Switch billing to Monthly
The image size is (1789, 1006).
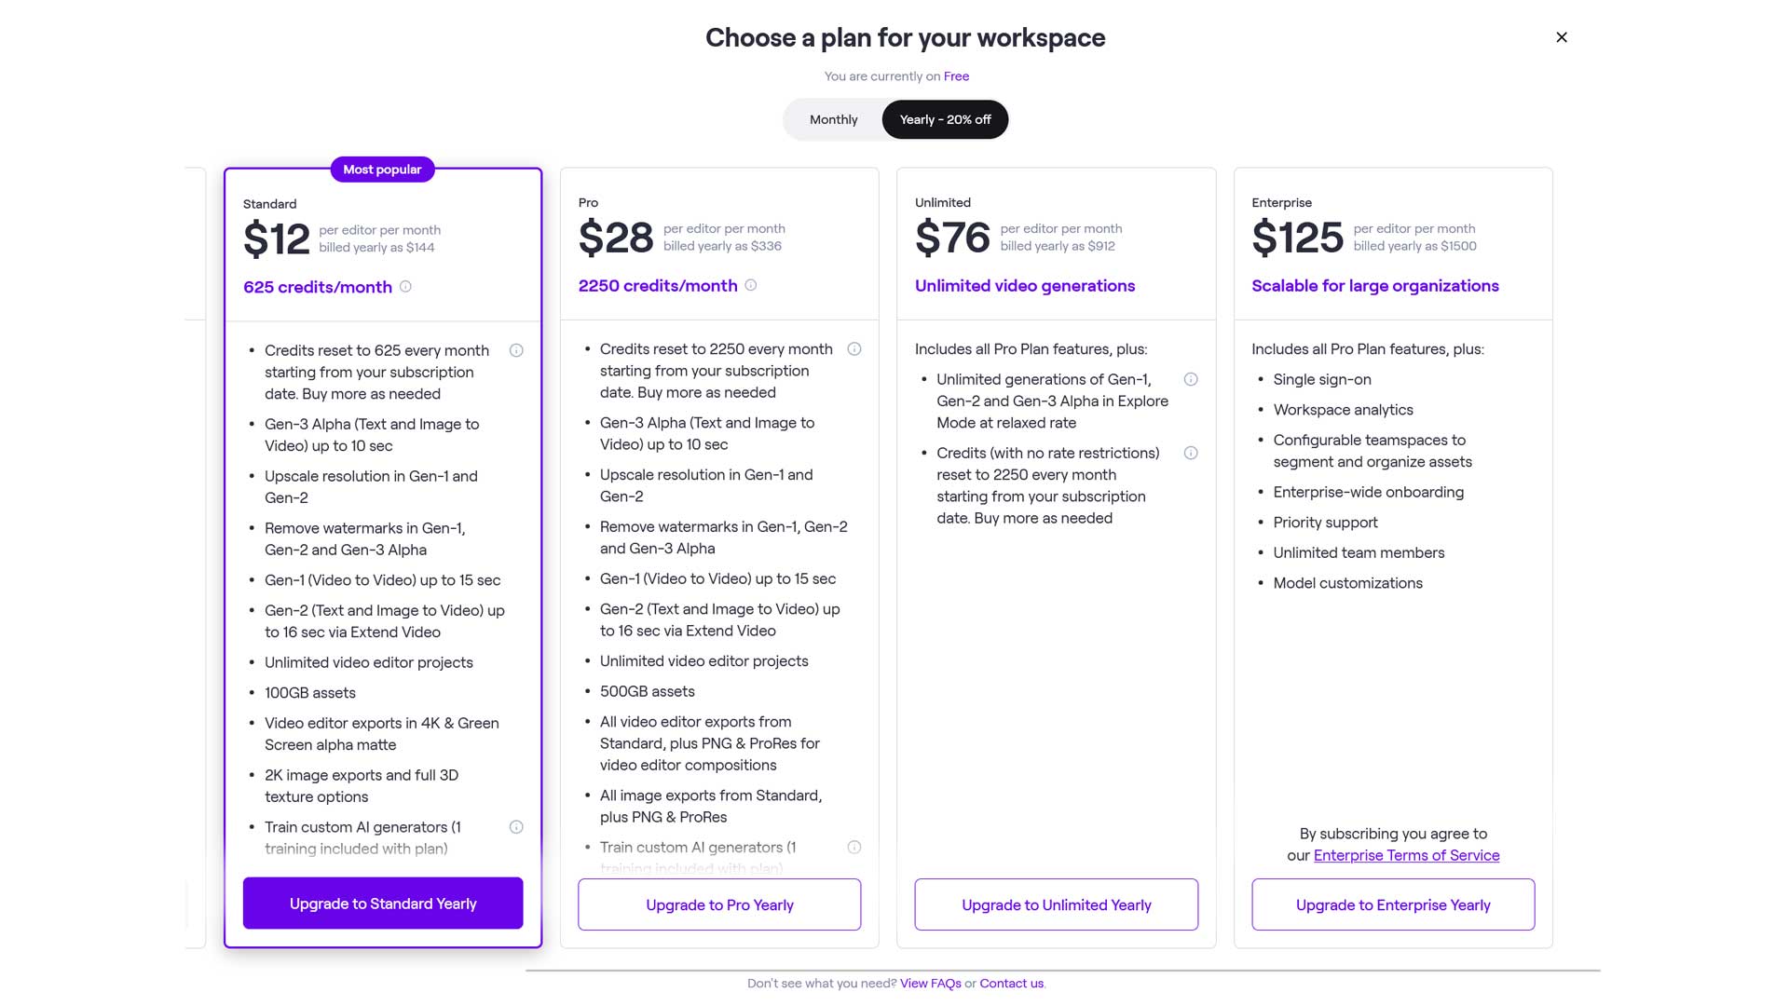[833, 120]
